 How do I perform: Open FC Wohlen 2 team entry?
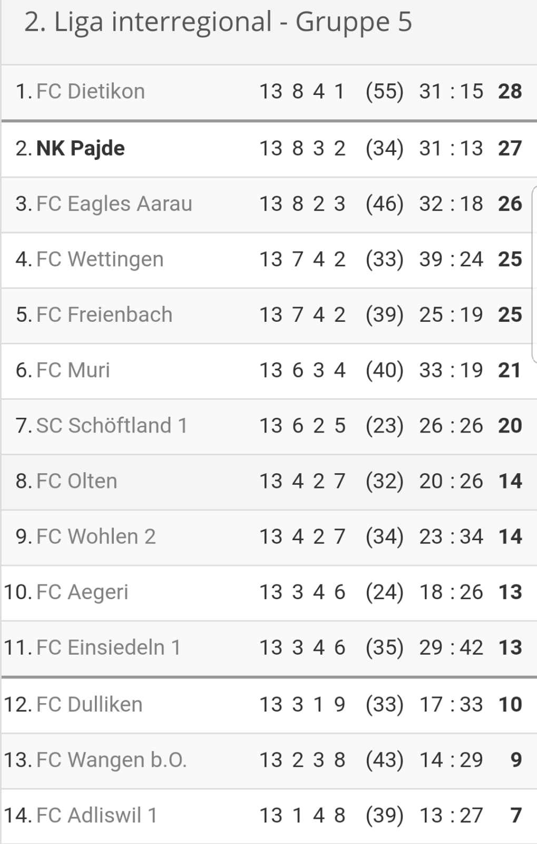click(96, 536)
